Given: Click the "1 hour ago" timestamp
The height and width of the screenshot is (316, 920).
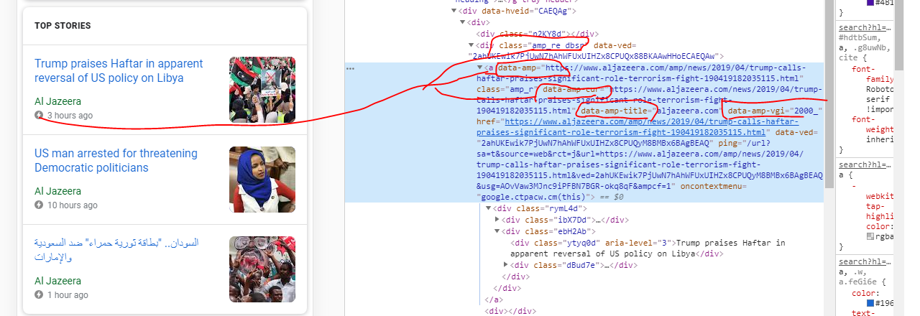Looking at the screenshot, I should 68,295.
